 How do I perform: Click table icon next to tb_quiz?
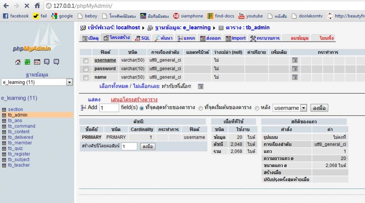(x=4, y=149)
